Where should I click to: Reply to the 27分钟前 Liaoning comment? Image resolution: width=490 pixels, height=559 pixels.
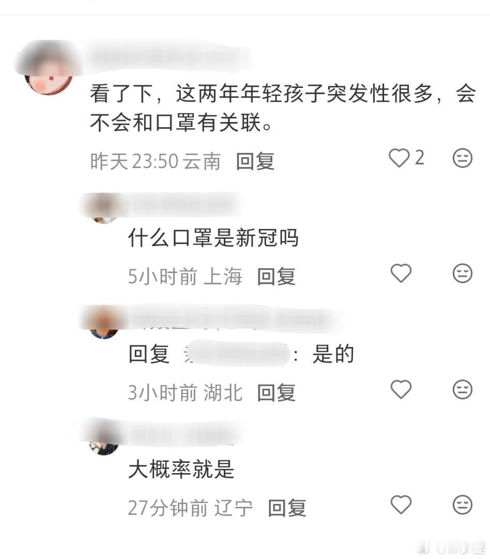pos(287,508)
